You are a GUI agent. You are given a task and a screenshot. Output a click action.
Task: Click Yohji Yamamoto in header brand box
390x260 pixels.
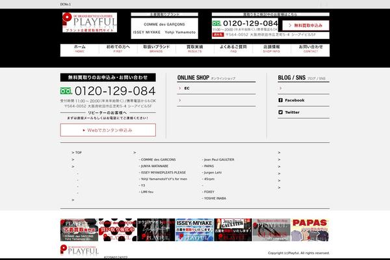[180, 32]
